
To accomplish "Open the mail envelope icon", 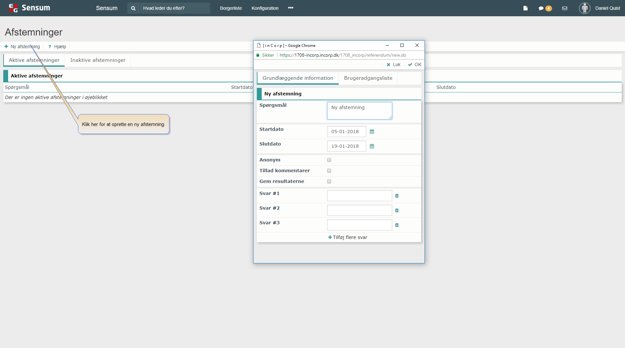I will pyautogui.click(x=565, y=8).
